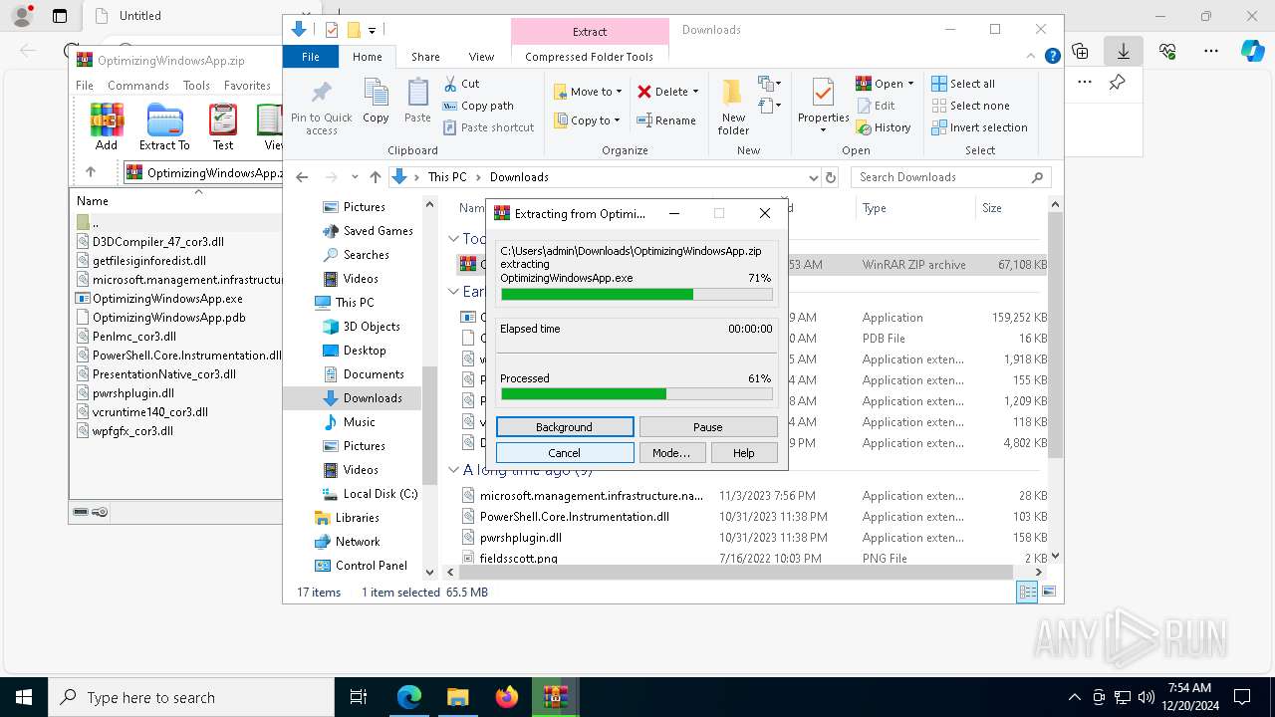Image resolution: width=1275 pixels, height=717 pixels.
Task: Switch to Large icons view in status bar
Action: point(1048,592)
